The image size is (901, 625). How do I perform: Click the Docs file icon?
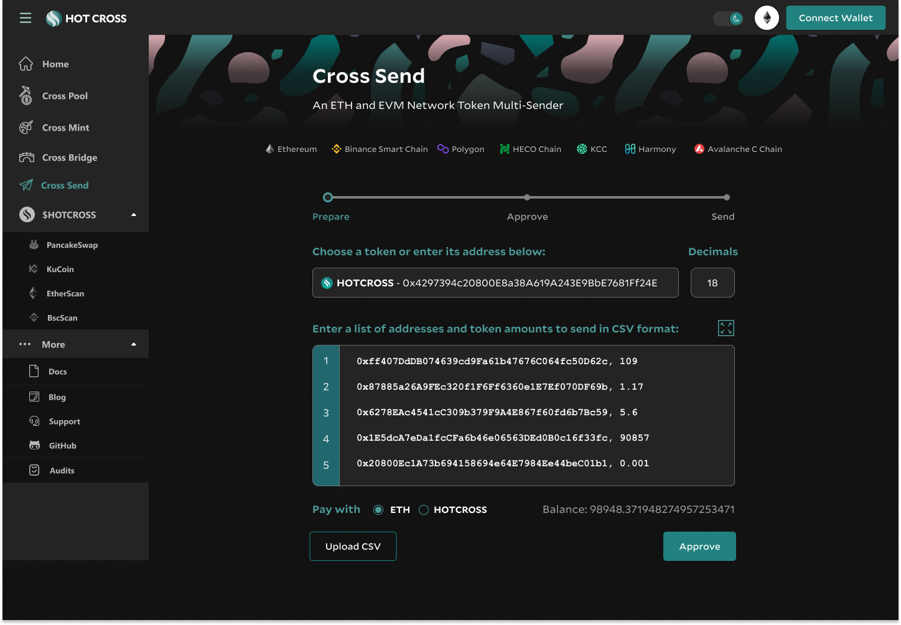[x=34, y=371]
